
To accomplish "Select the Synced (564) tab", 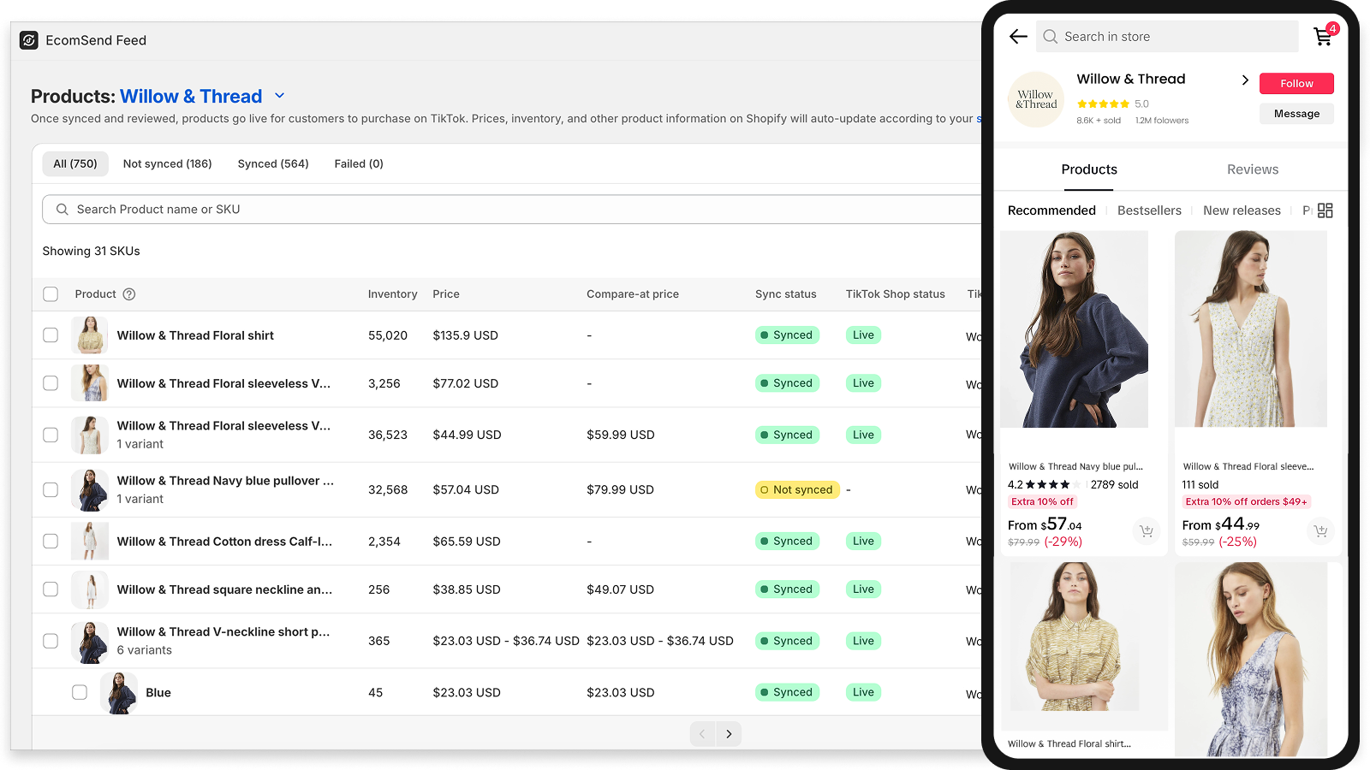I will 273,164.
